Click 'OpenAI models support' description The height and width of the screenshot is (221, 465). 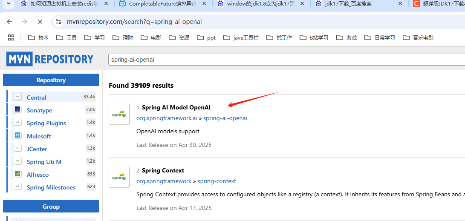[168, 131]
